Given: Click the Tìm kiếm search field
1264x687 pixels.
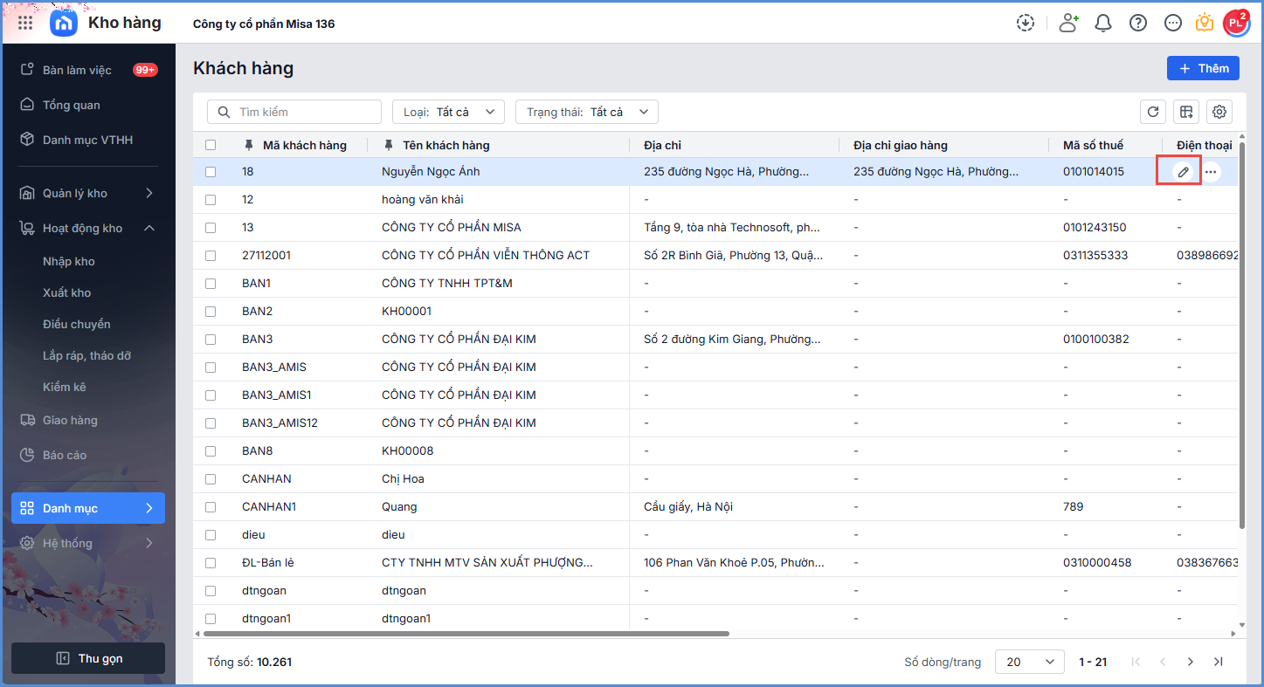Looking at the screenshot, I should (x=294, y=112).
